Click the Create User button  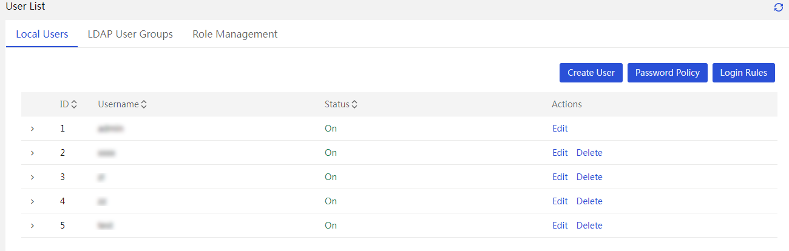pyautogui.click(x=591, y=73)
